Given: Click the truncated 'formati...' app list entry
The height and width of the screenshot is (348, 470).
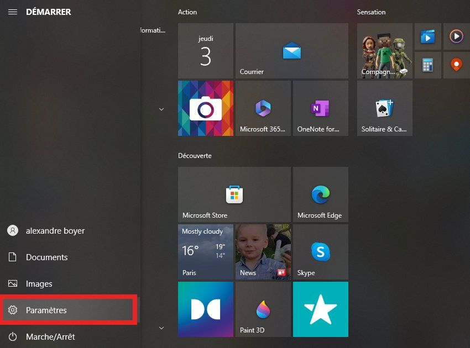Looking at the screenshot, I should (x=153, y=30).
